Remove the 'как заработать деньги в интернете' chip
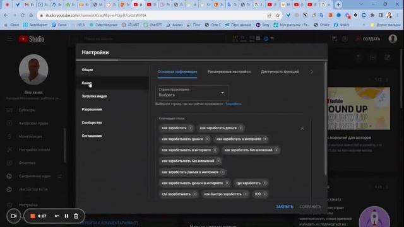Viewport: 404px width, 227px height. [223, 172]
